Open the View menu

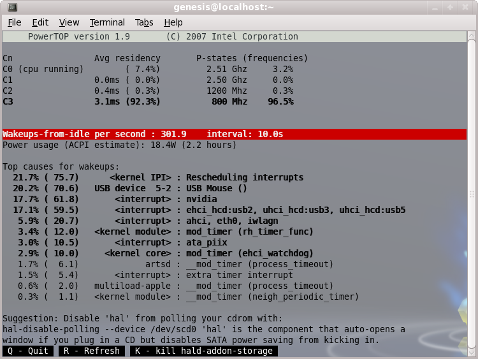[69, 22]
